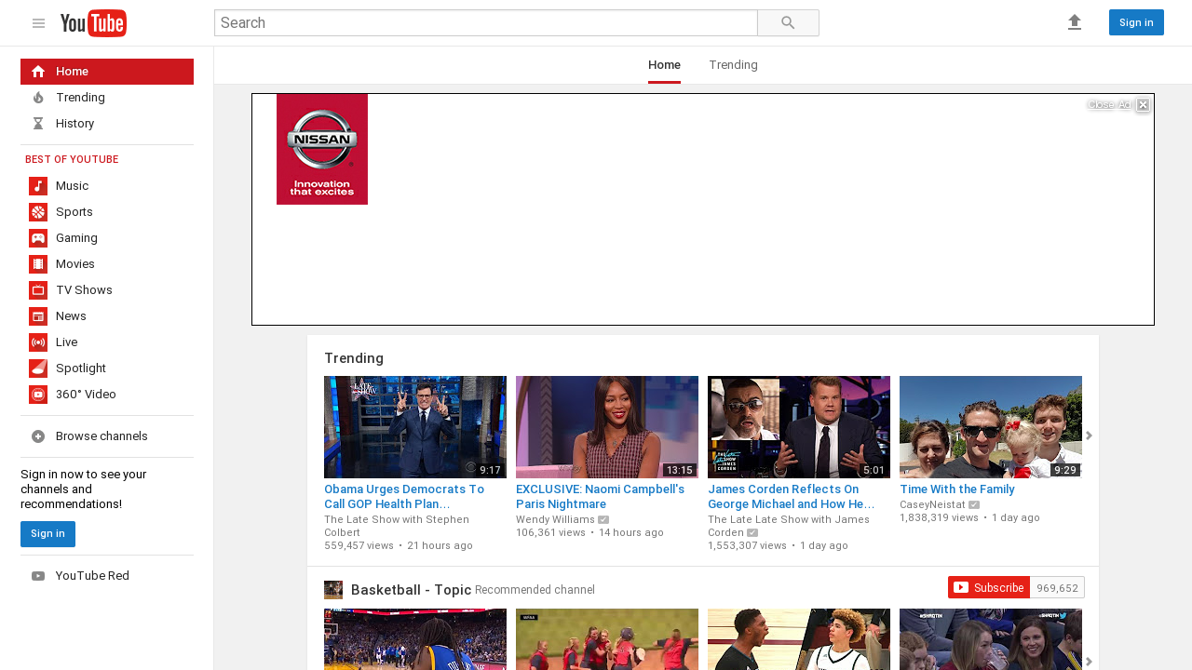This screenshot has width=1192, height=670.
Task: Click the Nissan logo advertisement
Action: [x=322, y=149]
